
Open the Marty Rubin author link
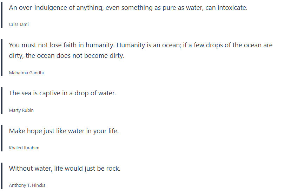[21, 110]
